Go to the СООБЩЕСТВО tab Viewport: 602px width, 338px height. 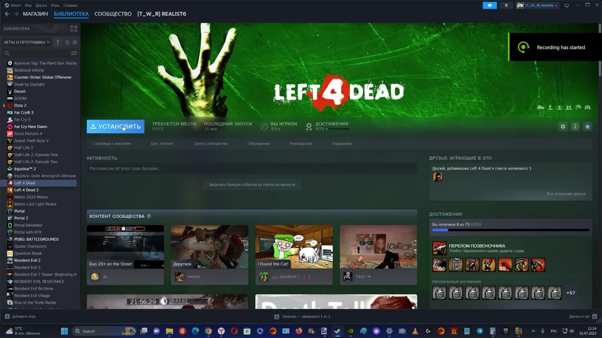pos(113,14)
